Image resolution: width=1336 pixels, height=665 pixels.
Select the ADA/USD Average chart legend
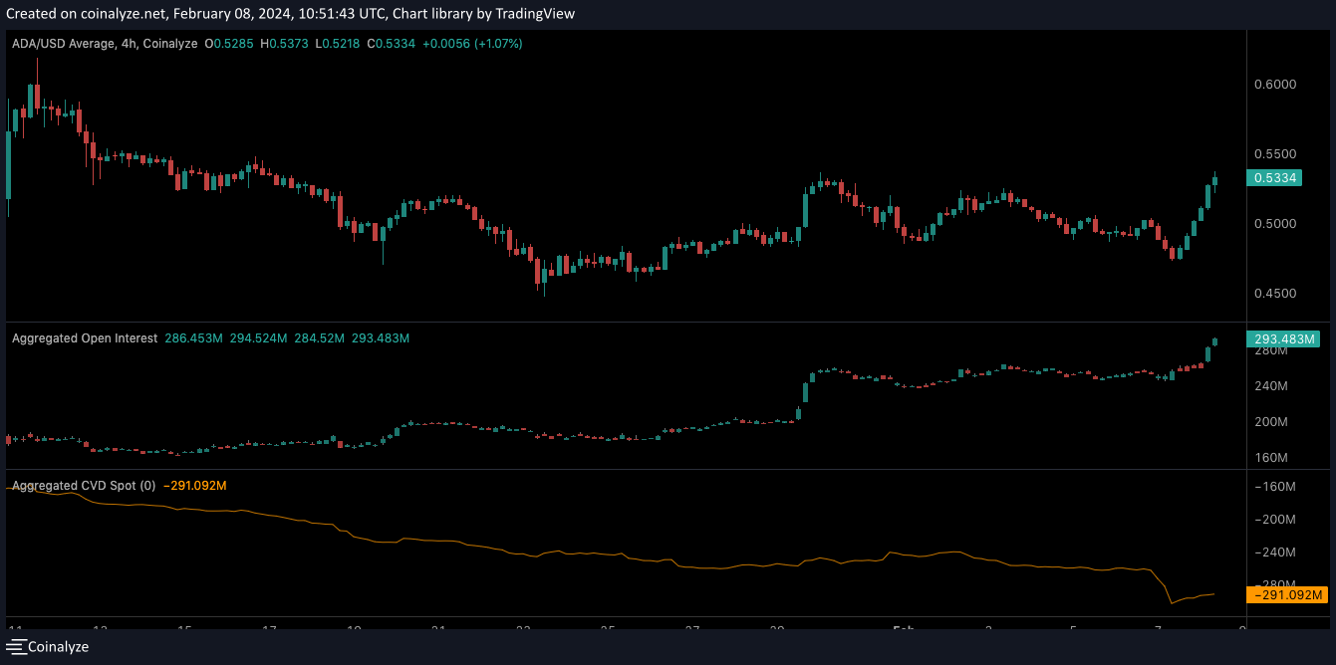tap(104, 44)
